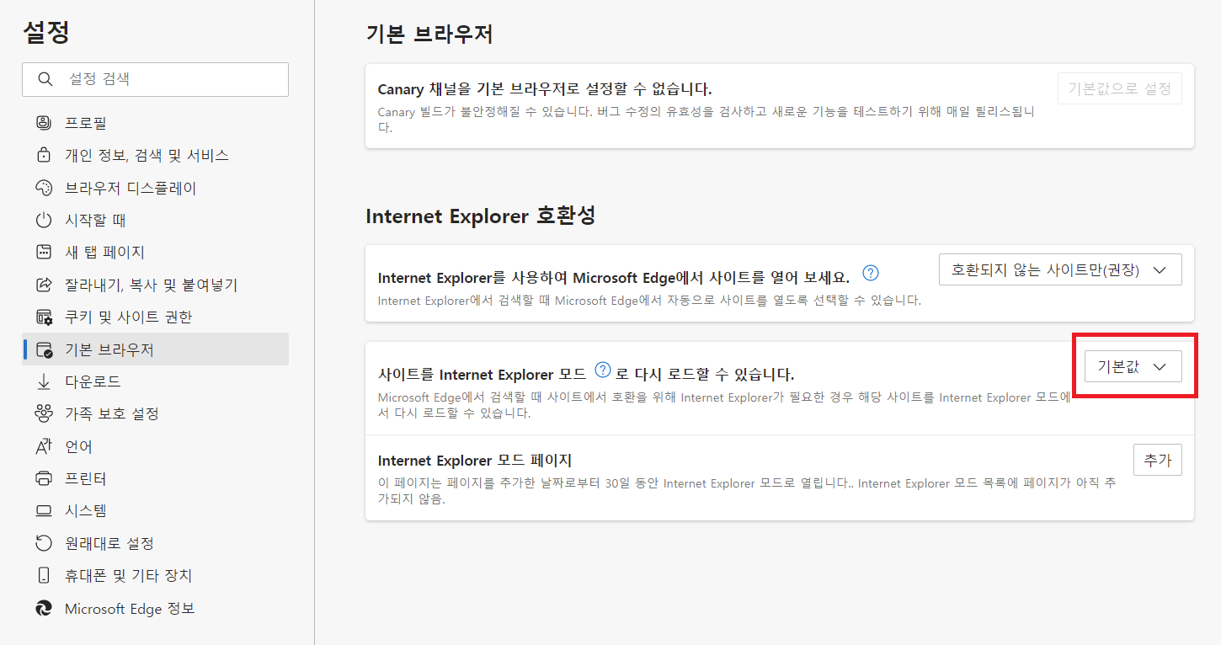Click the 새 탭 페이지 icon
This screenshot has width=1221, height=645.
(44, 253)
